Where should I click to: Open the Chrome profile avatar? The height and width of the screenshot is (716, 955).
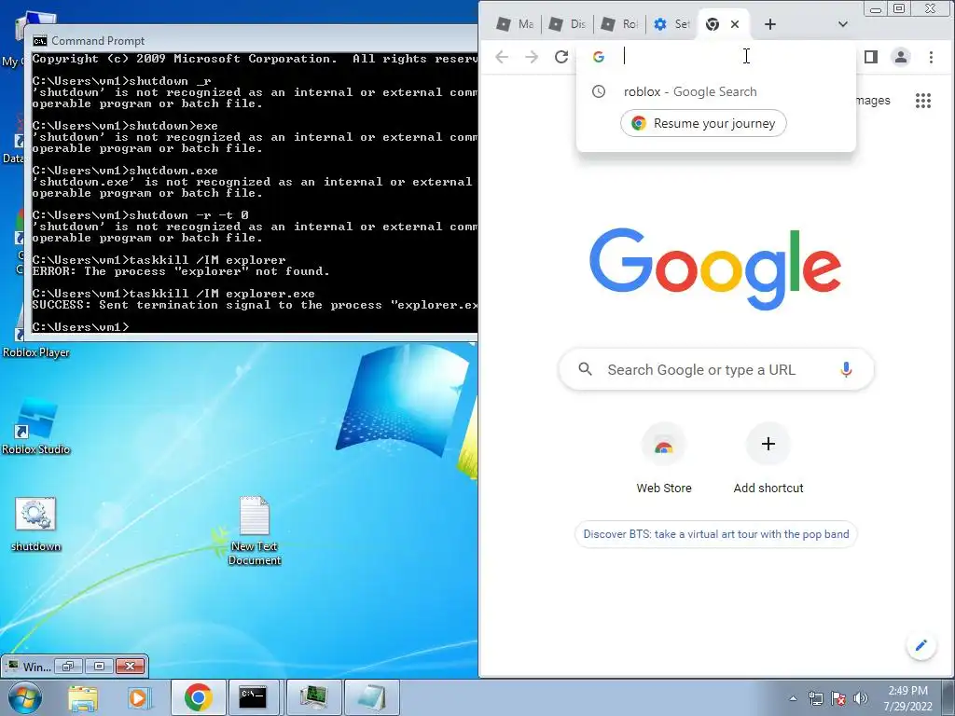[x=901, y=57]
